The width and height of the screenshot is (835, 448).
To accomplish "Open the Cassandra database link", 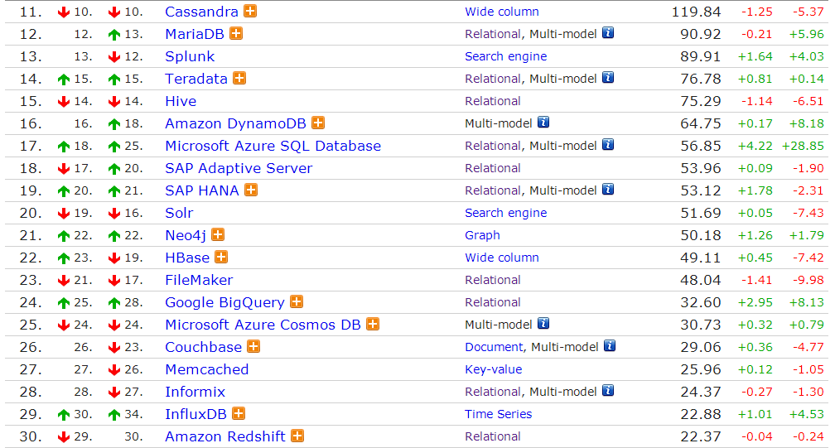I will tap(201, 12).
